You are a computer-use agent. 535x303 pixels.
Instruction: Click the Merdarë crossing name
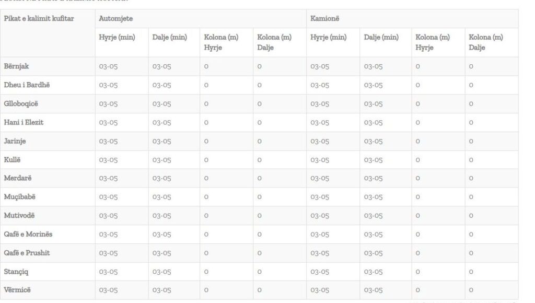click(x=17, y=178)
